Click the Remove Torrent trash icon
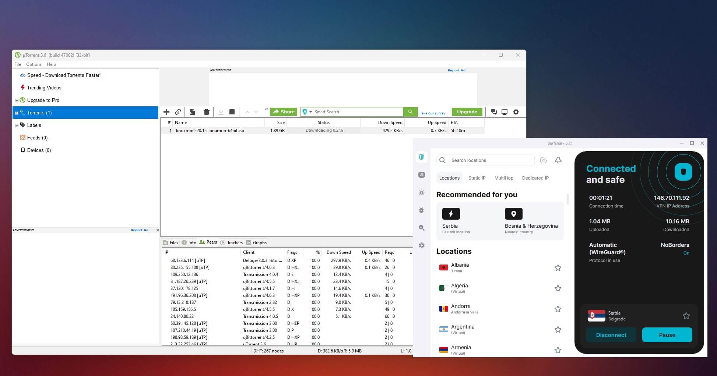717x376 pixels. (x=207, y=112)
